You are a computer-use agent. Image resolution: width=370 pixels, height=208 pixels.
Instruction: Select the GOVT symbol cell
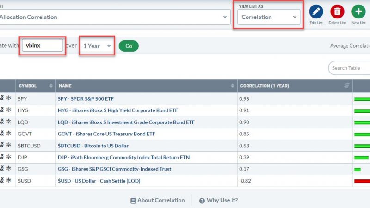(x=36, y=134)
